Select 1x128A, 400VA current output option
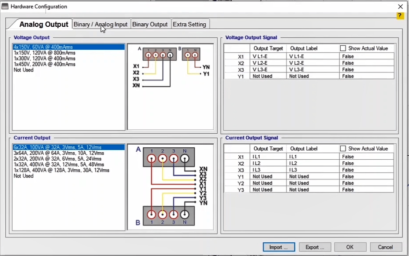 click(x=61, y=170)
